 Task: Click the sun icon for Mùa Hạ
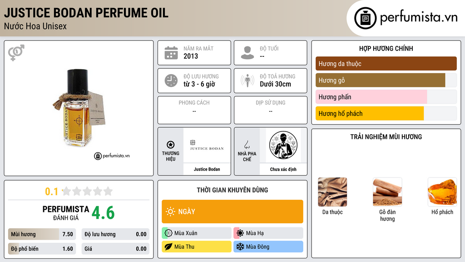point(240,233)
